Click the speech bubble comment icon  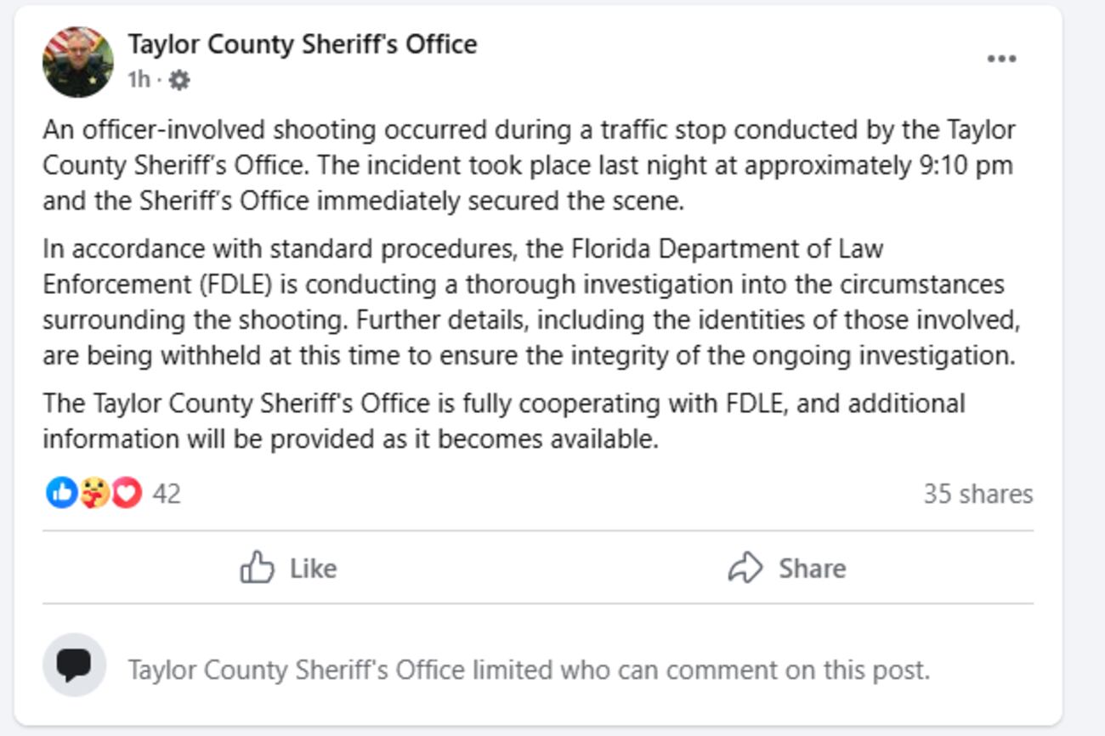point(74,665)
